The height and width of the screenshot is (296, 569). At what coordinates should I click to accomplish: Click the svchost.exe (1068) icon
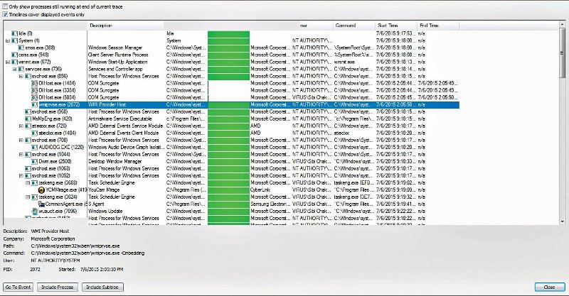tap(28, 168)
